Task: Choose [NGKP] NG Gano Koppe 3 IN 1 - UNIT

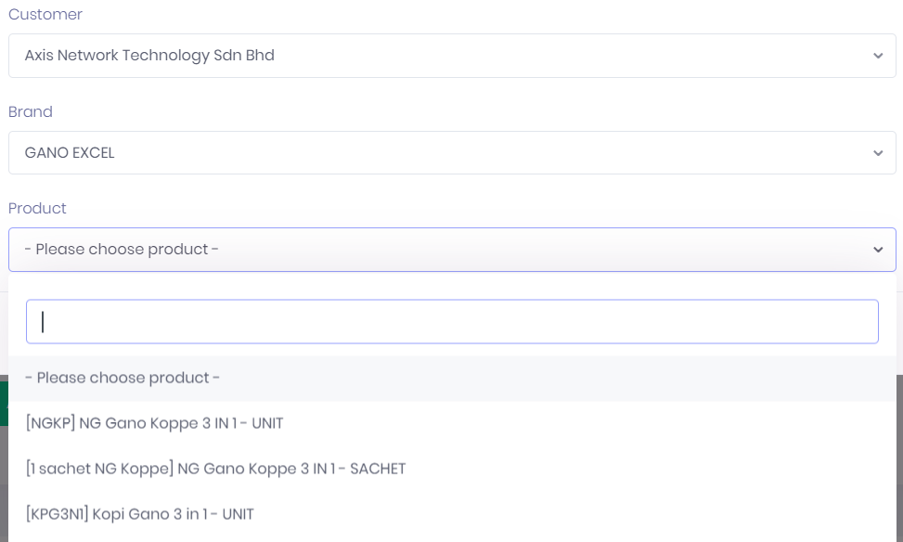Action: (155, 423)
